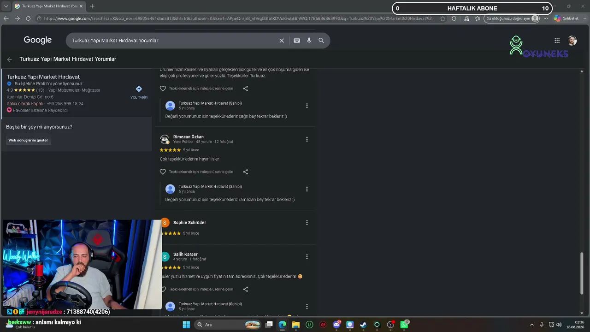Open the Google apps grid
The height and width of the screenshot is (332, 590).
click(557, 41)
